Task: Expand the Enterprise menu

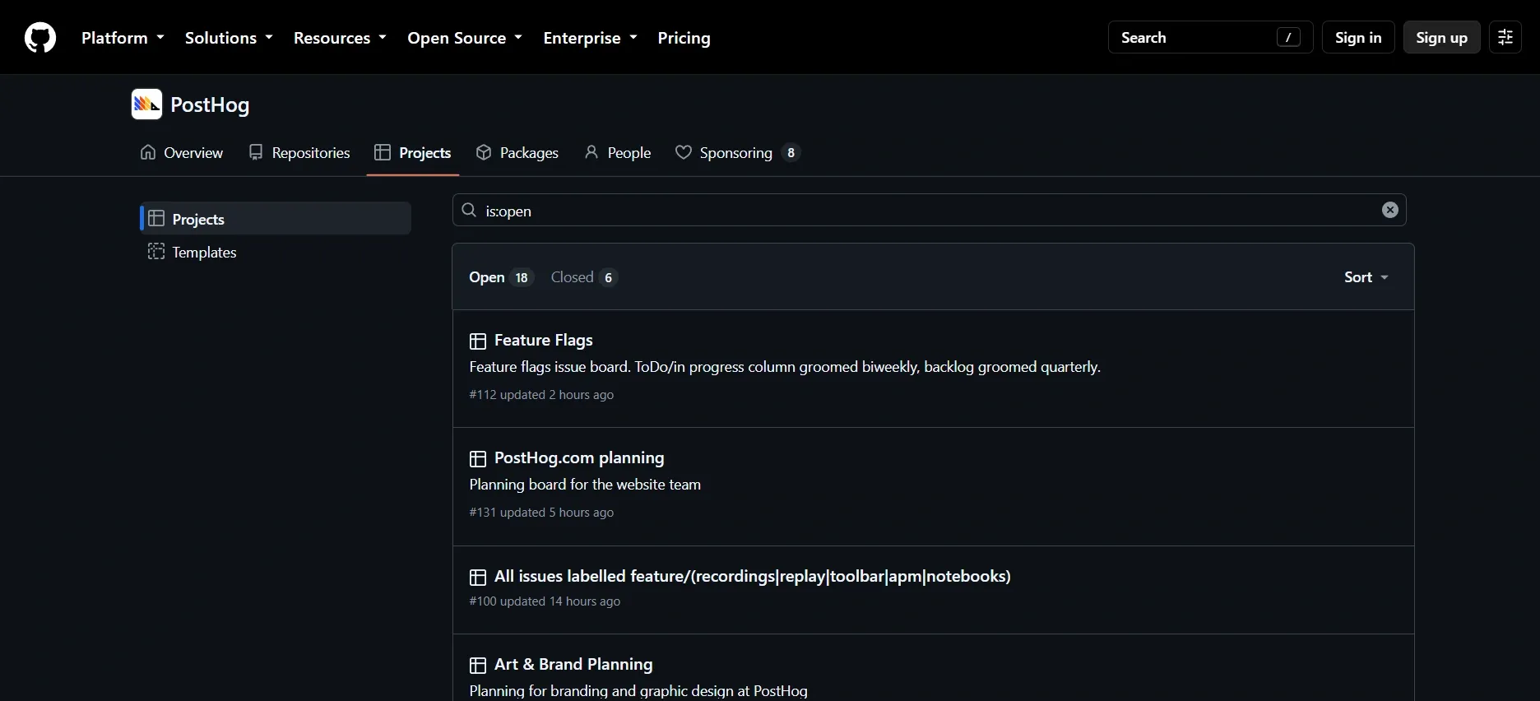Action: point(590,38)
